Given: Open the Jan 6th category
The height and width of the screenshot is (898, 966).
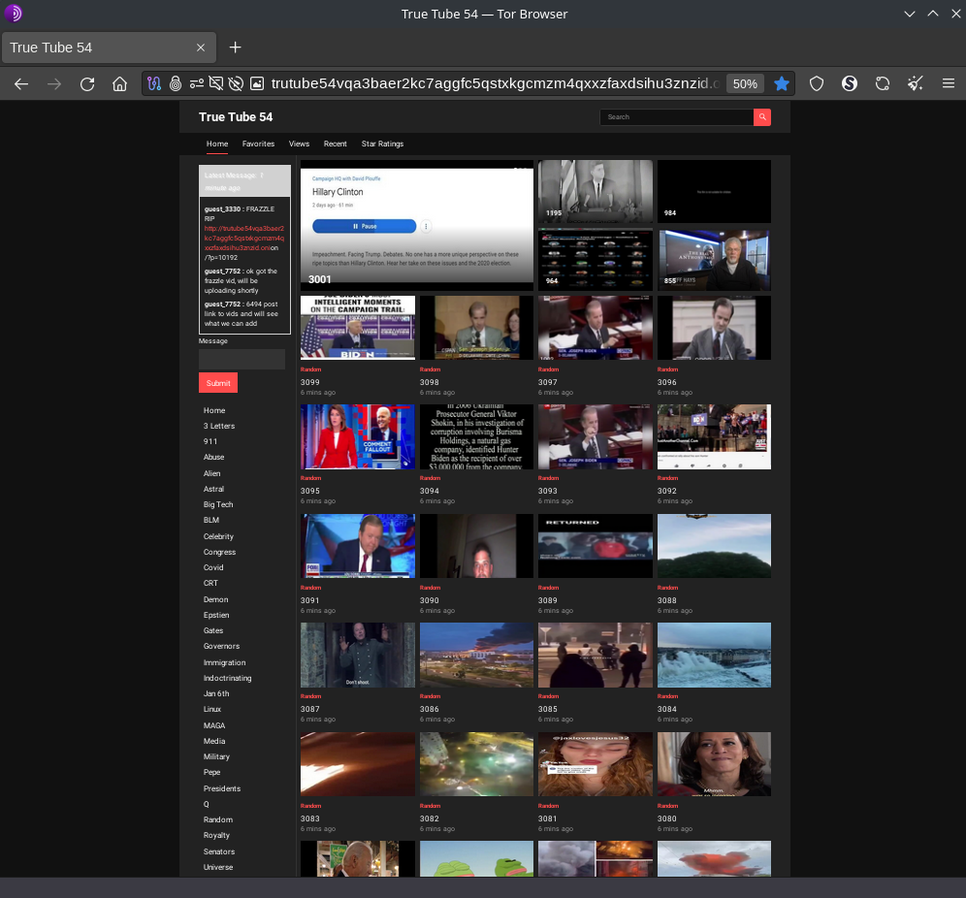Looking at the screenshot, I should pyautogui.click(x=216, y=693).
